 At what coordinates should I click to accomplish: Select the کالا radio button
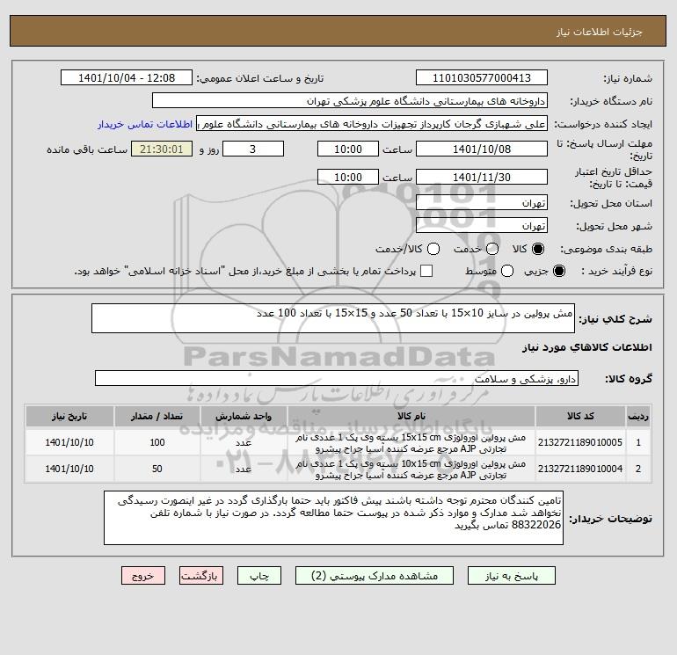point(537,249)
